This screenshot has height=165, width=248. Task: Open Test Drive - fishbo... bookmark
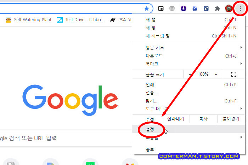[80, 20]
